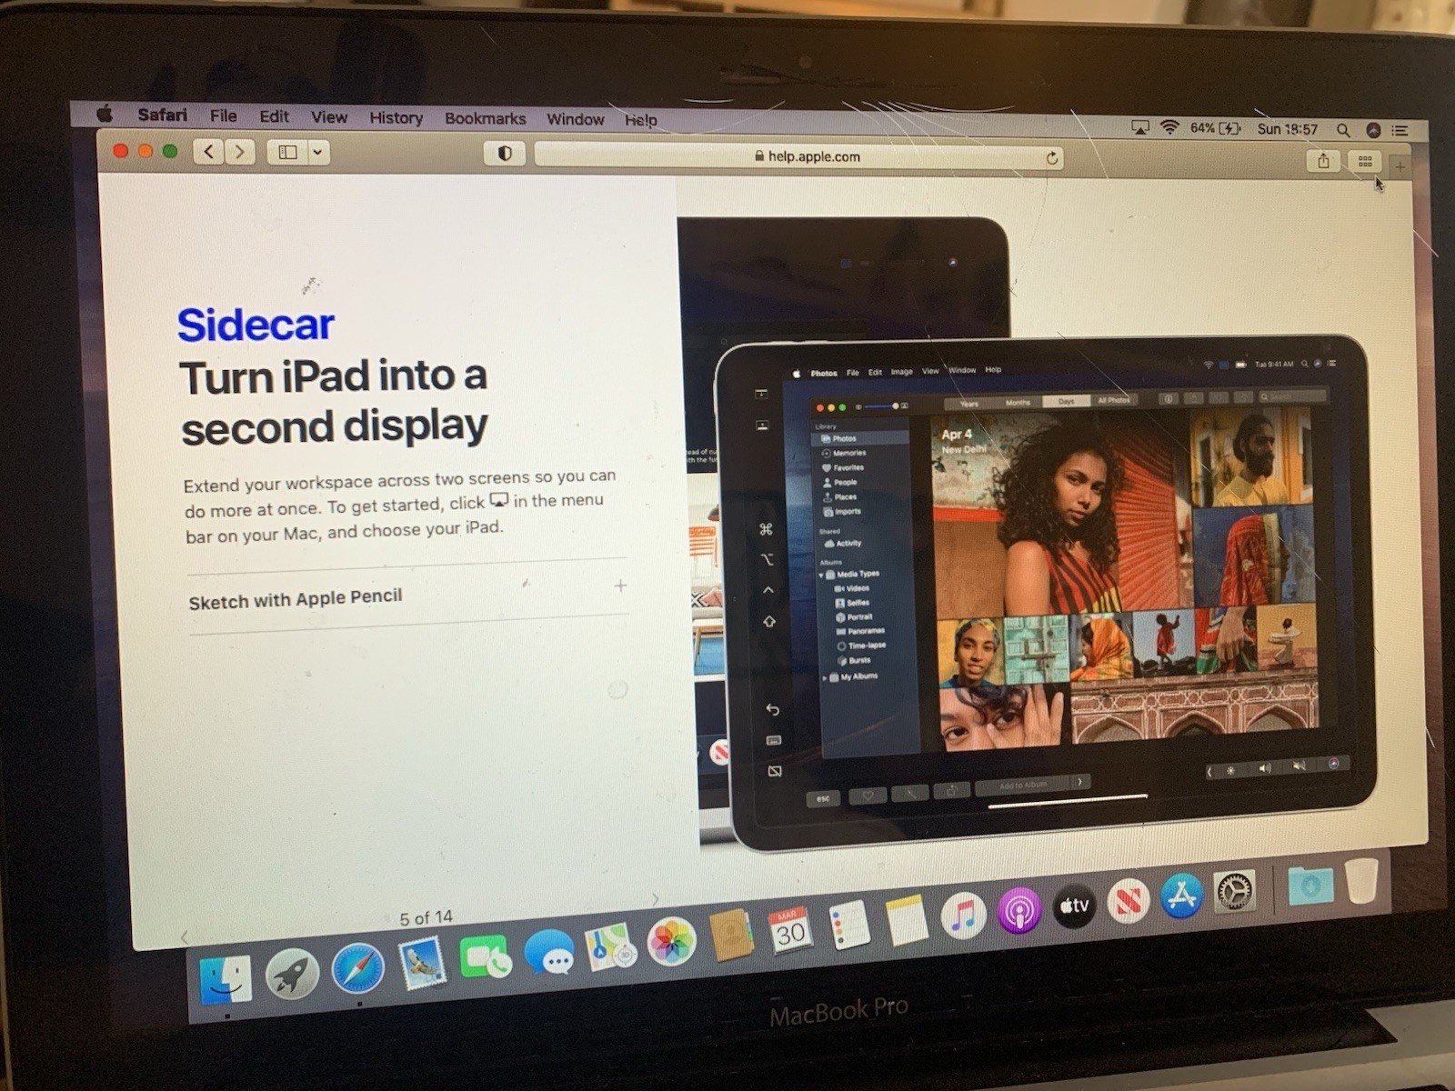
Task: Open the Edit menu
Action: [x=274, y=116]
